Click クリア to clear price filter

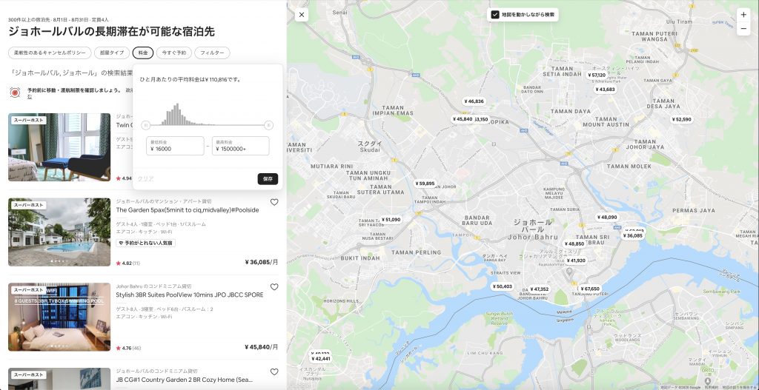click(x=146, y=179)
